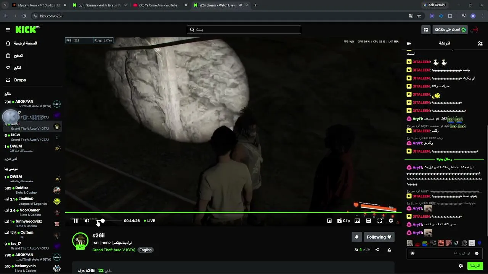The height and width of the screenshot is (274, 488).
Task: Open i3SW channel in sidebar
Action: tap(32, 137)
